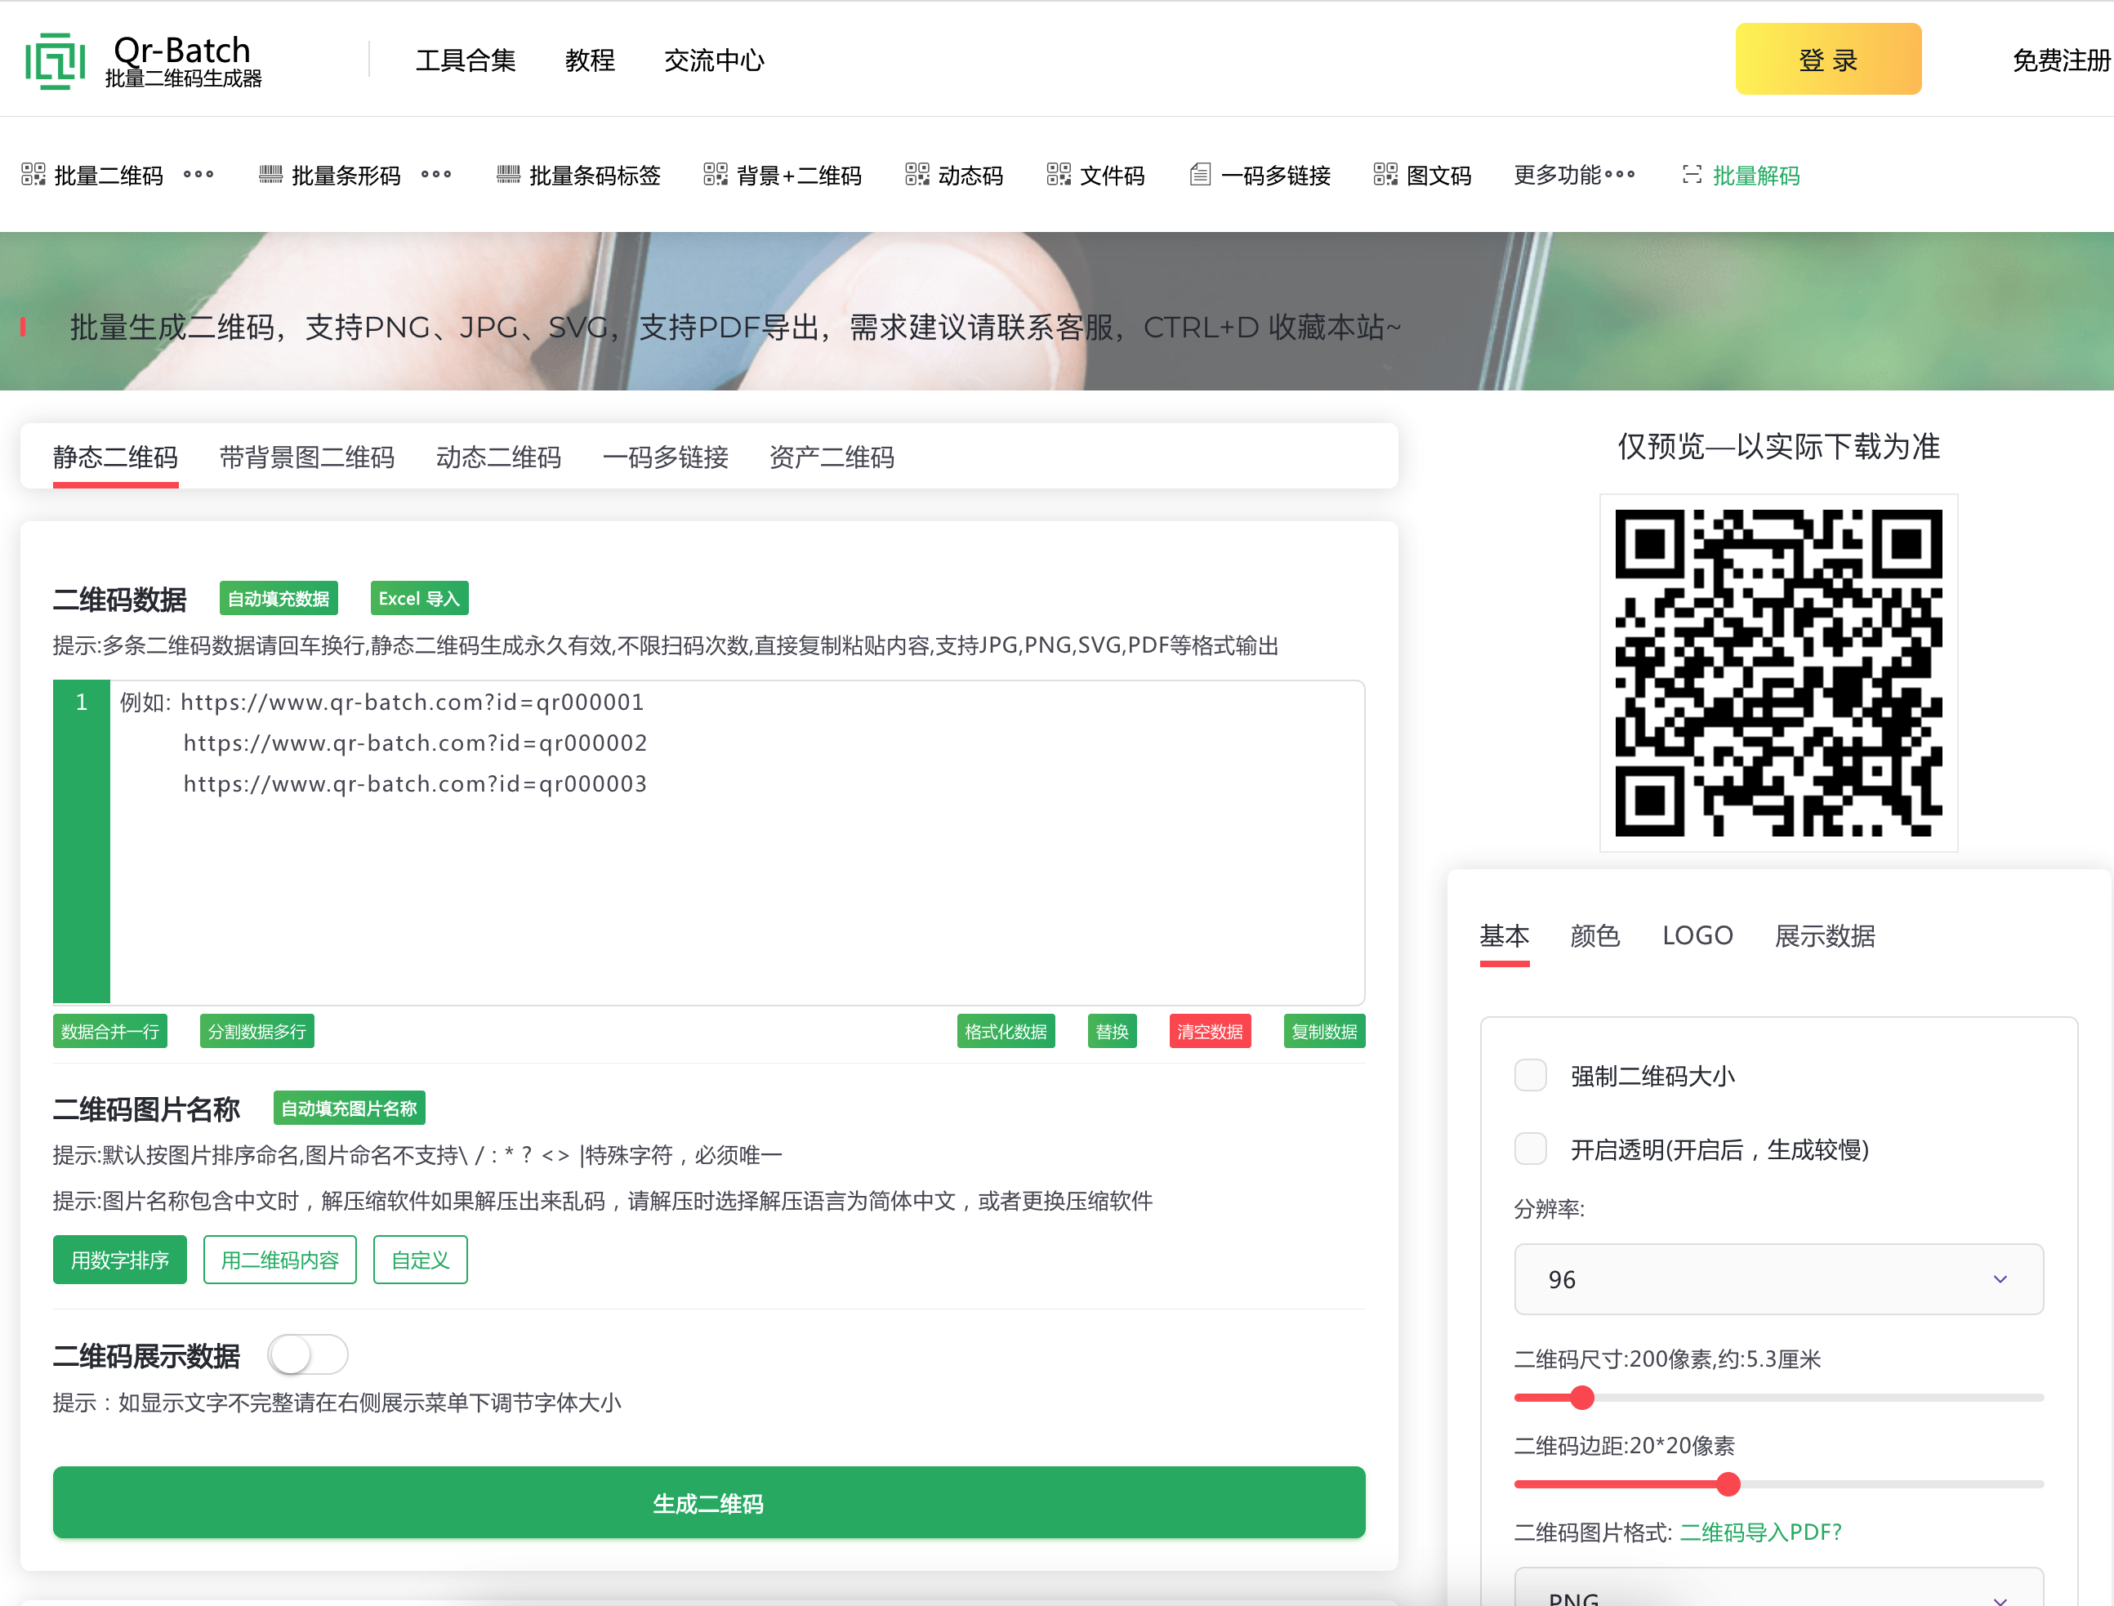Viewport: 2114px width, 1606px height.
Task: Click the 批量条形码 barcode icon
Action: pos(270,174)
